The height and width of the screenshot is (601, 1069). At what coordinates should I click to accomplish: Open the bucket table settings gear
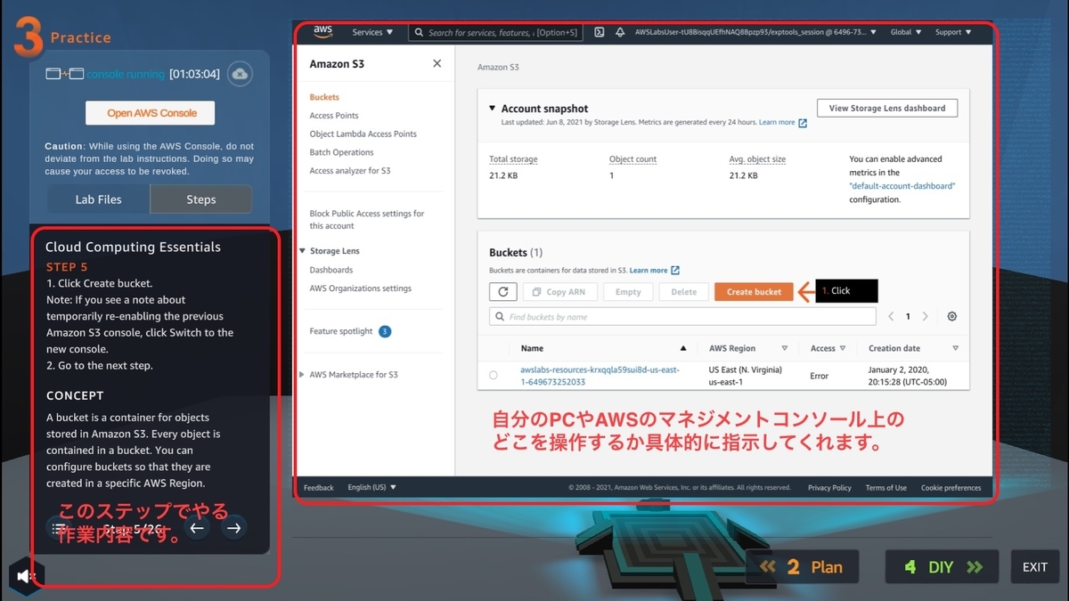tap(952, 316)
